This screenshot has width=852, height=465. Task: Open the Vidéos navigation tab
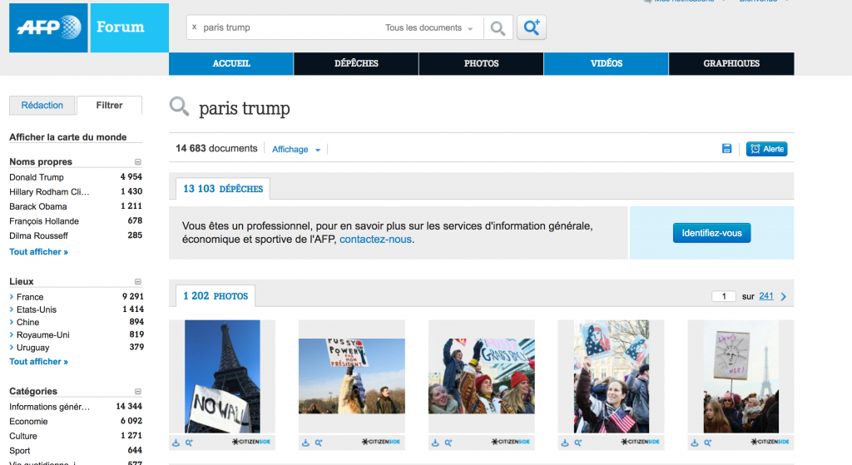(606, 64)
